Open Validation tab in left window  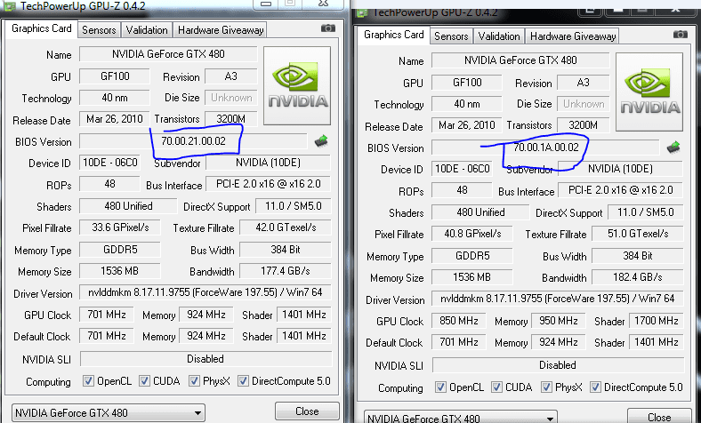[x=147, y=30]
